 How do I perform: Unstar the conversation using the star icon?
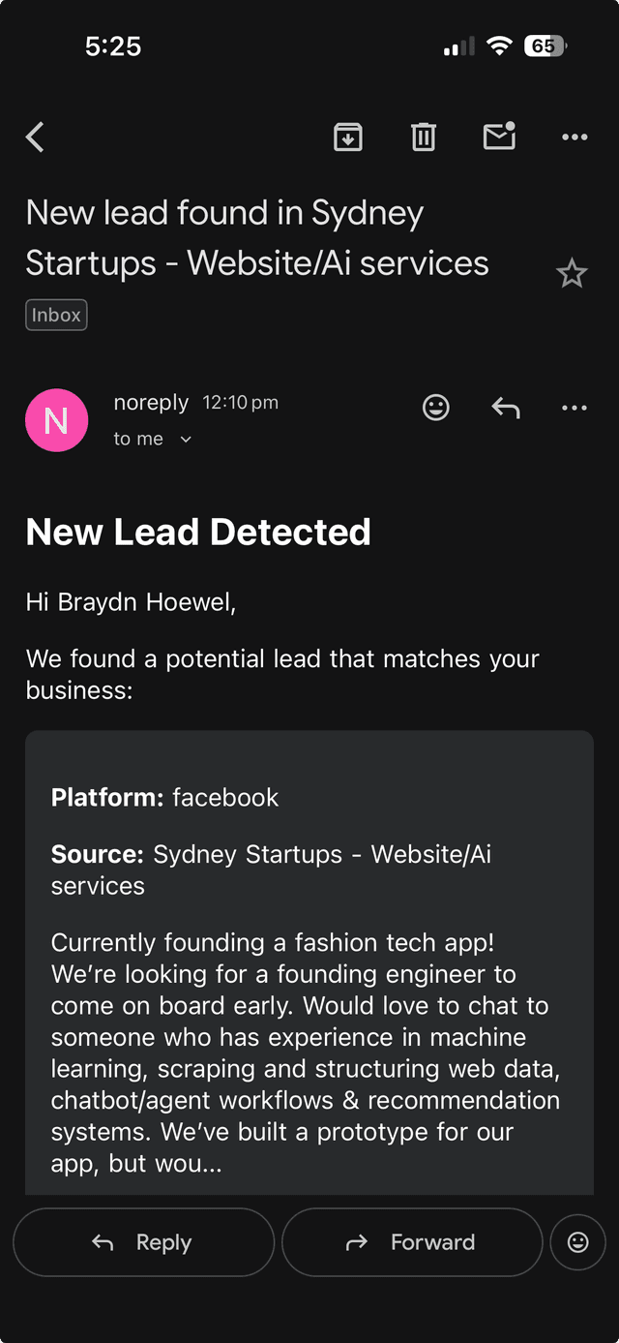click(572, 273)
